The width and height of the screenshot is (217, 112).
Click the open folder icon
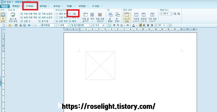pos(10,25)
